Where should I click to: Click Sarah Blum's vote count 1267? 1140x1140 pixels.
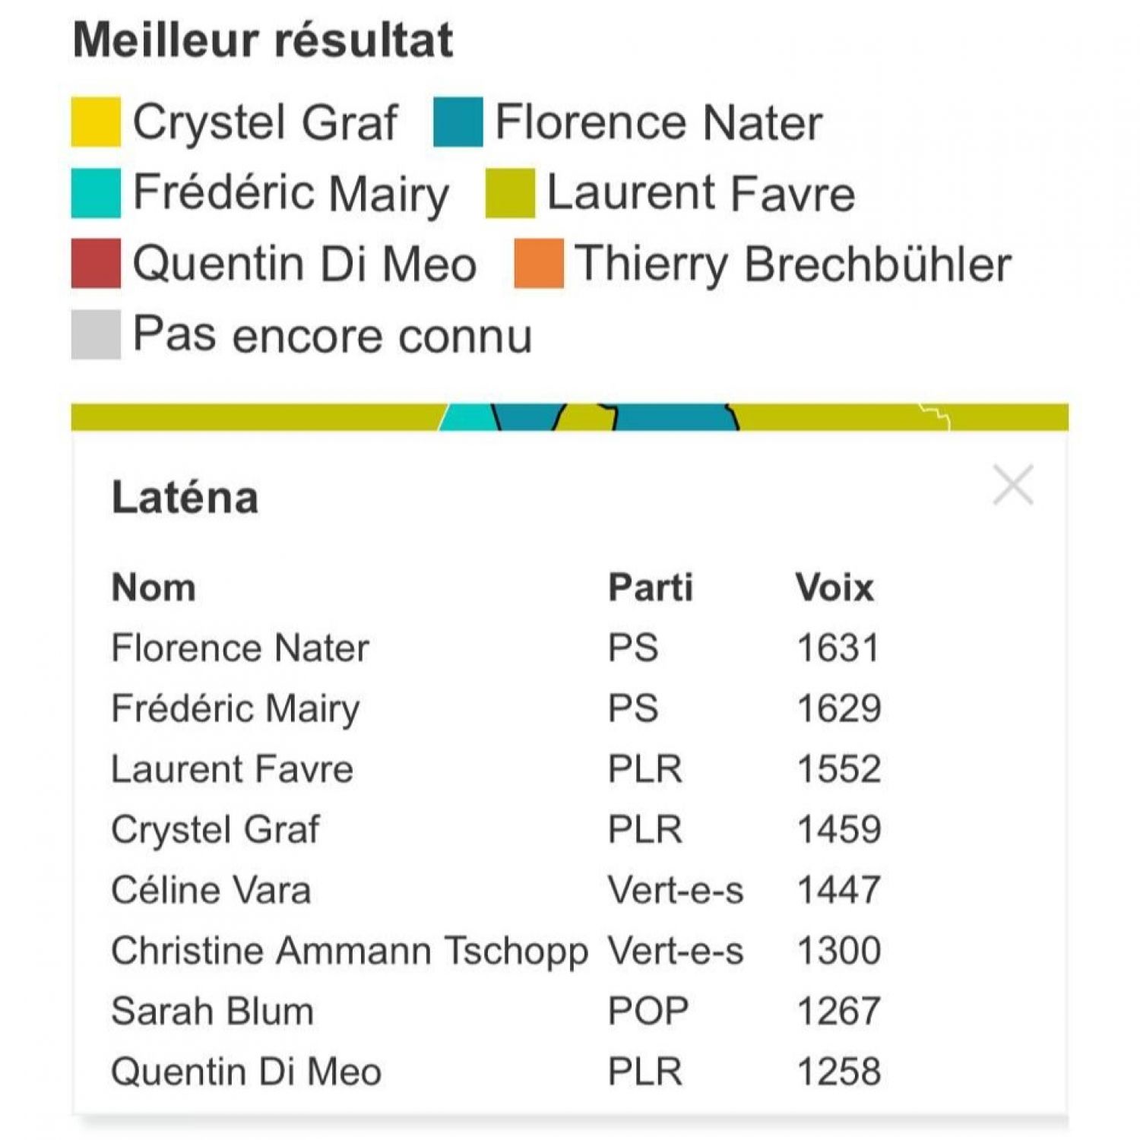click(x=838, y=1010)
